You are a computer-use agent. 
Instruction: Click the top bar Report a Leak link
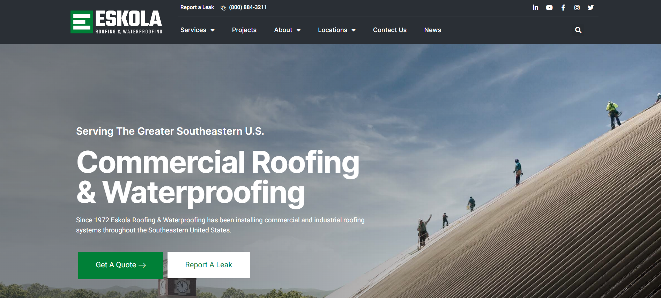197,7
